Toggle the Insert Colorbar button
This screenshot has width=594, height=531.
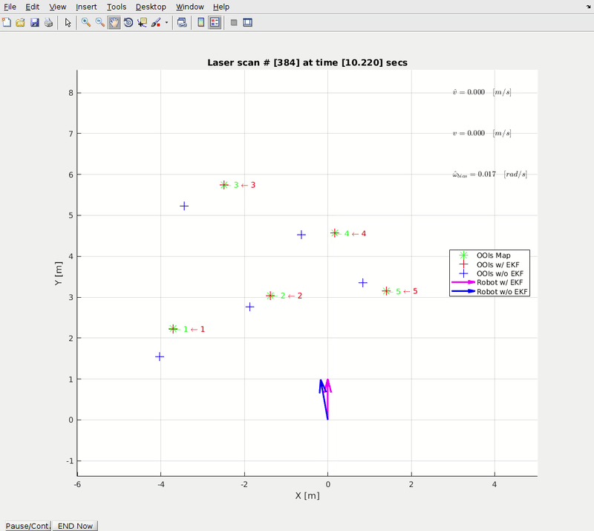[x=200, y=23]
